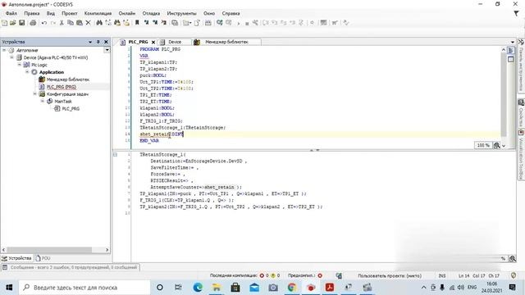Screen dimensions: 525x295
Task: Create a new project with New icon
Action: [4, 23]
